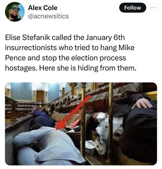Viewport: 162px width, 169px height.
Task: Click the blue wall panels in the photo background
Action: click(21, 91)
